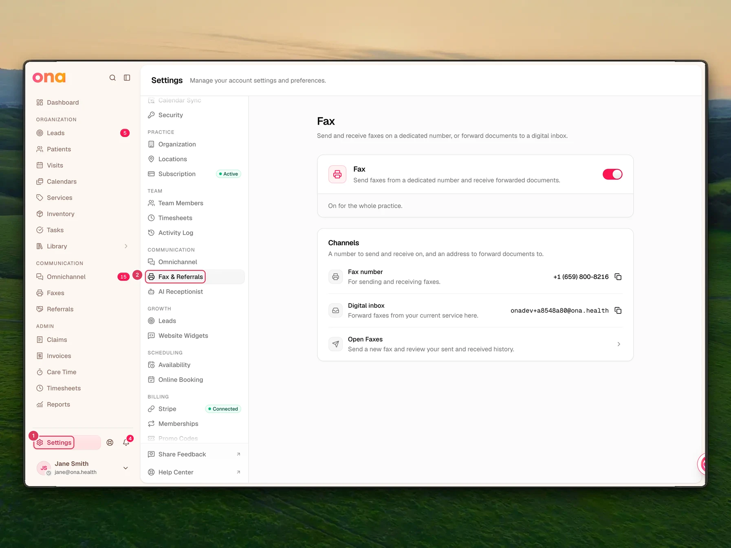Click the external arrow next to Help Center
This screenshot has width=731, height=548.
coord(238,472)
